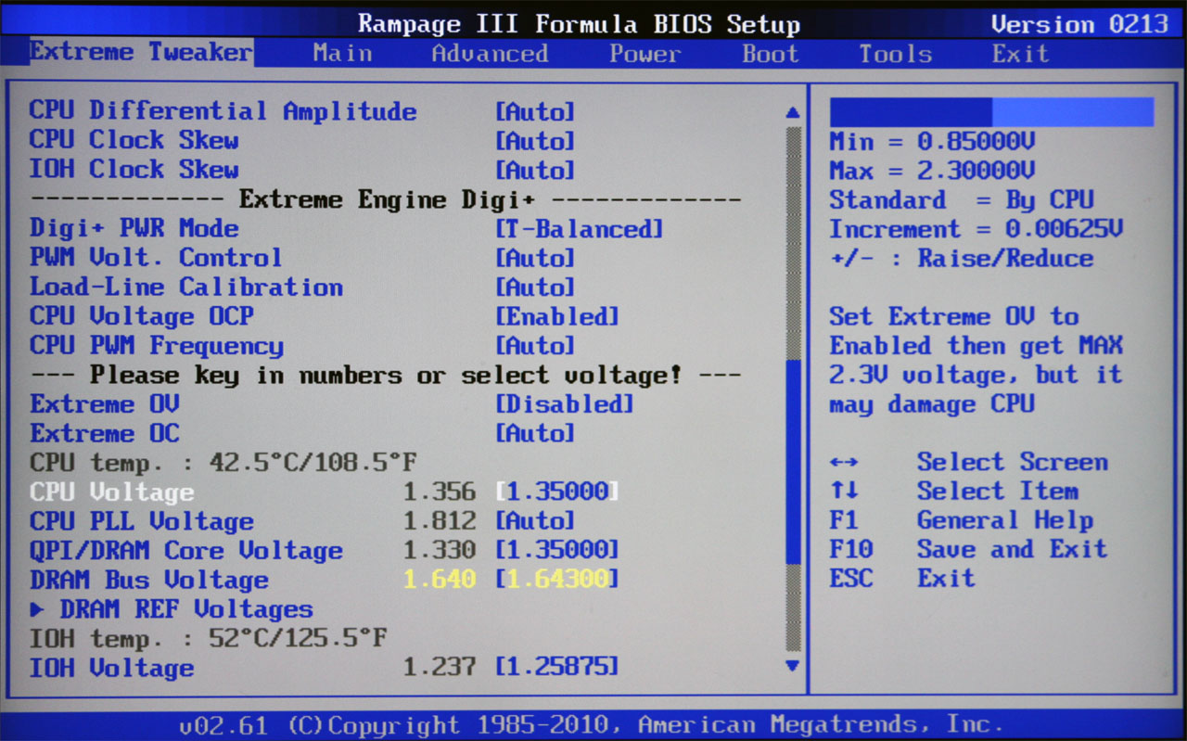The image size is (1187, 741).
Task: Open Digi+ PWR Mode [T-Balanced] option
Action: coord(580,229)
